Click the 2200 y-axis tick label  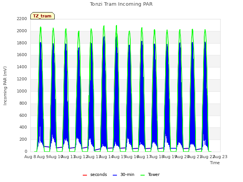click(x=22, y=19)
